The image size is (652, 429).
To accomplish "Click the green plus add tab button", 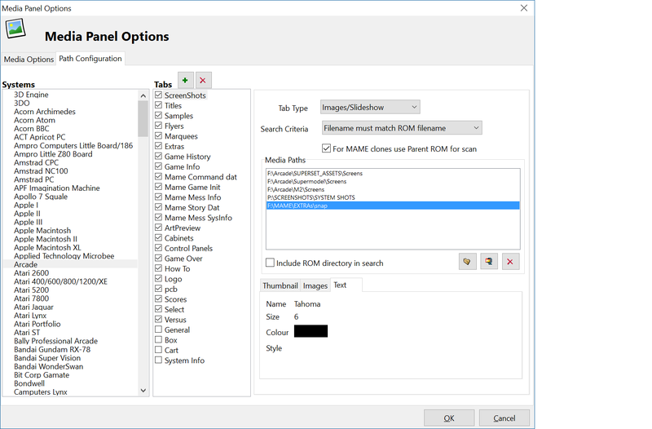I will click(185, 80).
